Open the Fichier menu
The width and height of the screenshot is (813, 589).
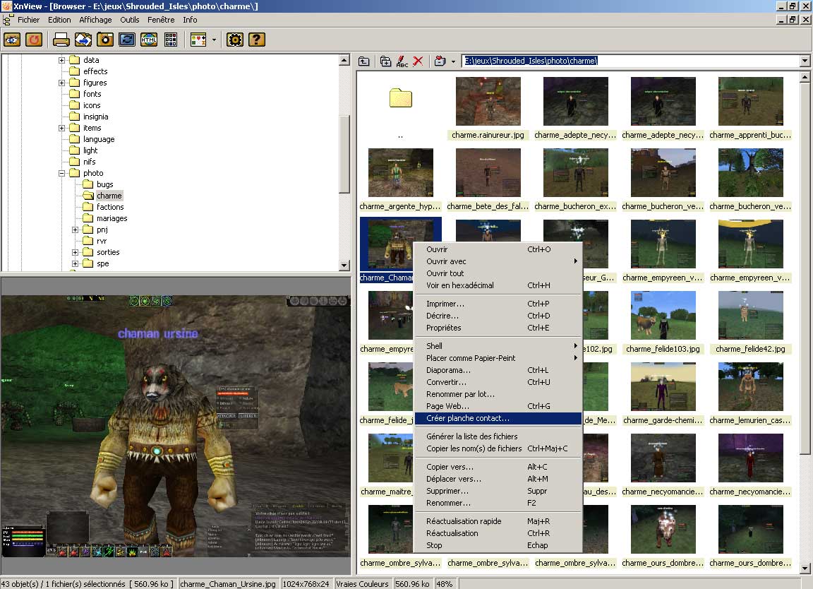(x=28, y=20)
